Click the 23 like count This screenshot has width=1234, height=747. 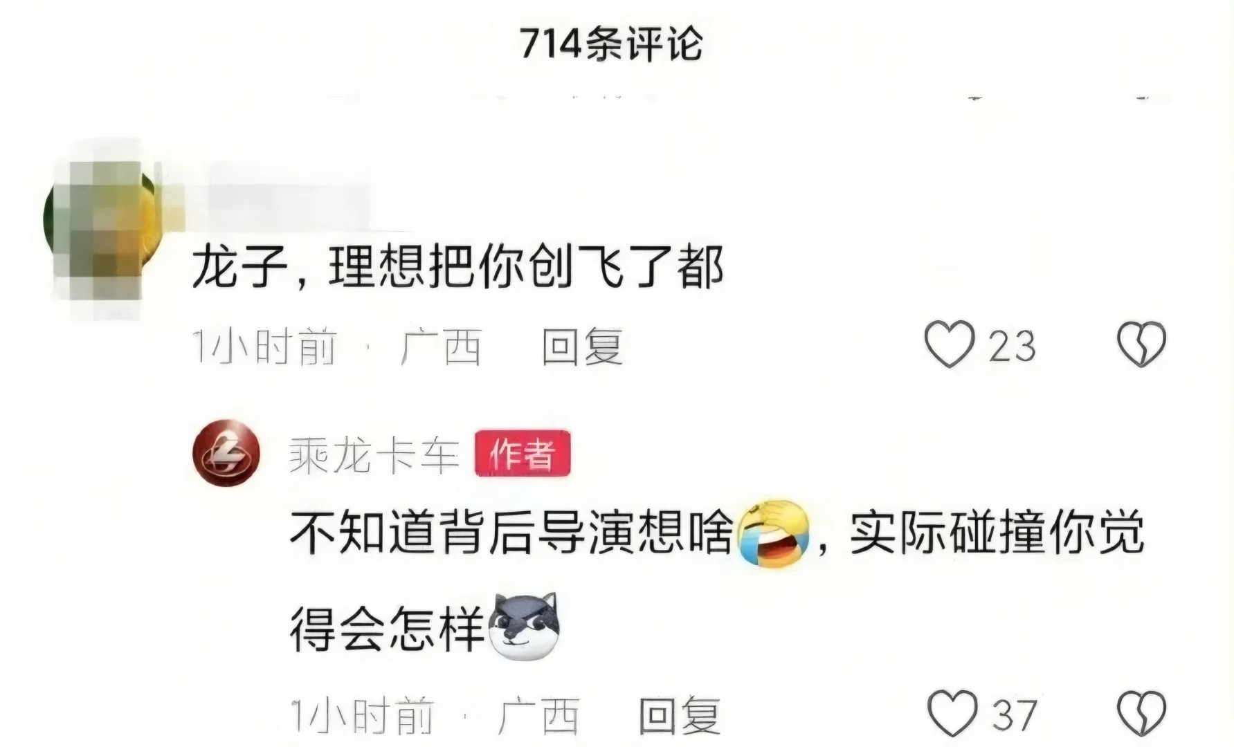click(x=1012, y=346)
